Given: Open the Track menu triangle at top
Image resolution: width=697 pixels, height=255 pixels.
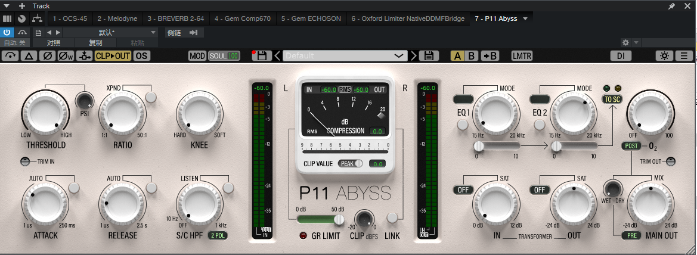Looking at the screenshot, I should tap(6, 6).
